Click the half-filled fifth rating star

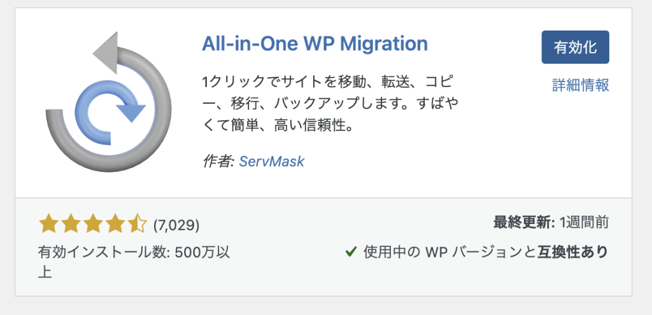138,224
